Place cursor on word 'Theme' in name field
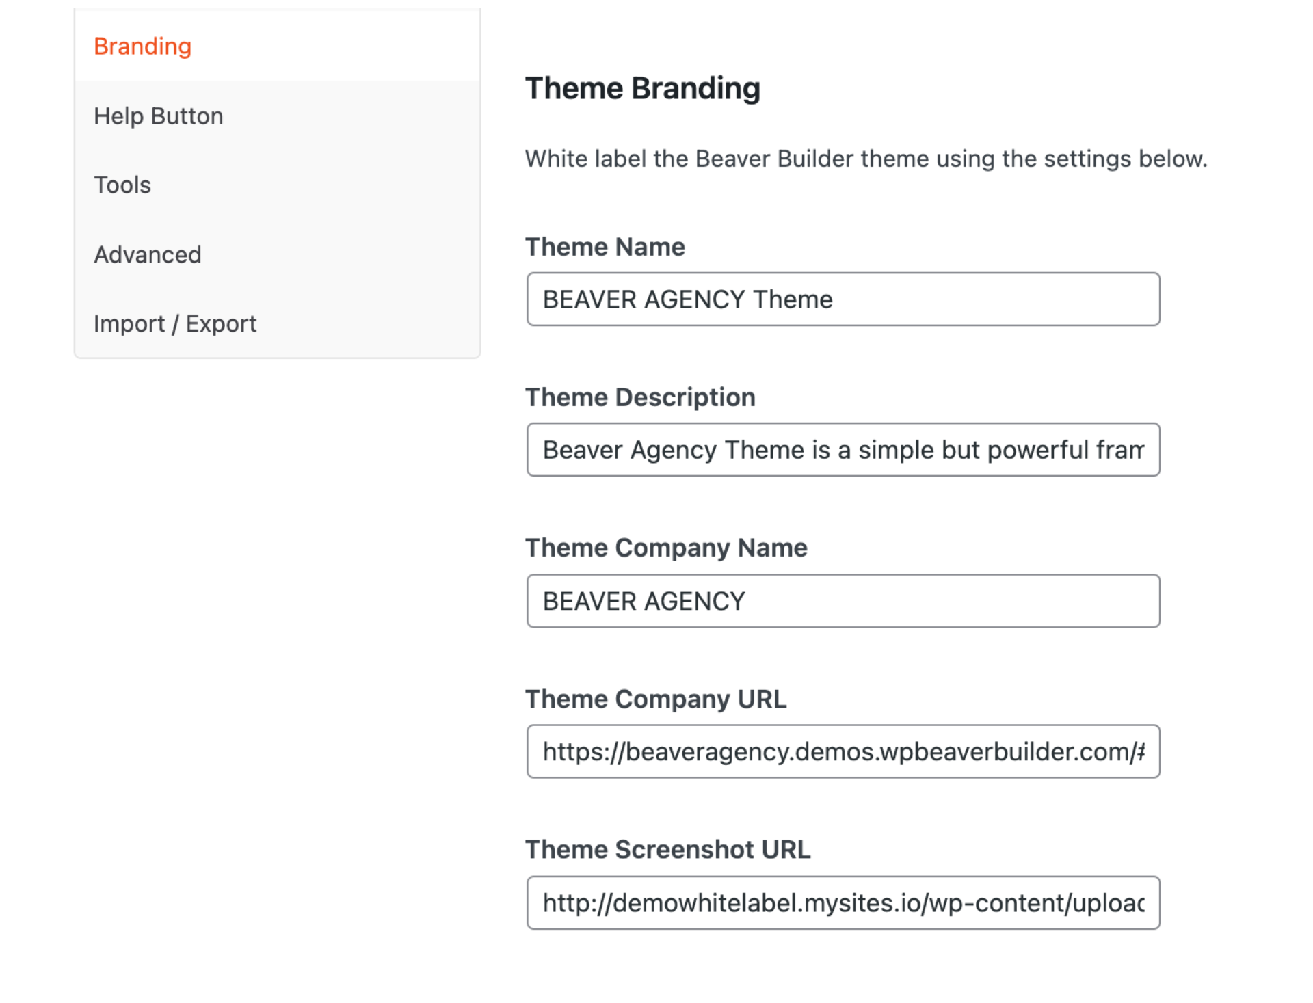Image resolution: width=1313 pixels, height=1003 pixels. pos(793,299)
